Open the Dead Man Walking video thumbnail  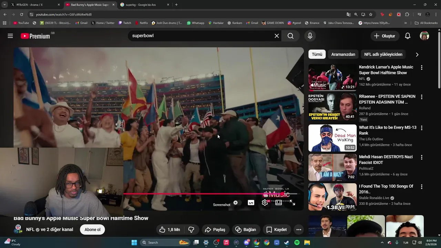332,138
